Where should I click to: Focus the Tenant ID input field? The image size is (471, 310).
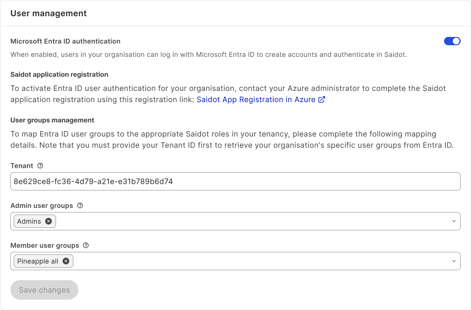click(x=235, y=181)
